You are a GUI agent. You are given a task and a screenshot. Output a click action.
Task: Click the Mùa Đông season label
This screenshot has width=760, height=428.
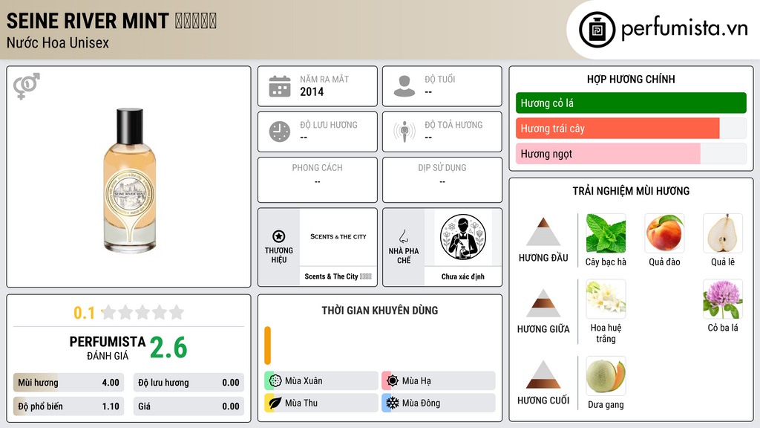pyautogui.click(x=422, y=403)
